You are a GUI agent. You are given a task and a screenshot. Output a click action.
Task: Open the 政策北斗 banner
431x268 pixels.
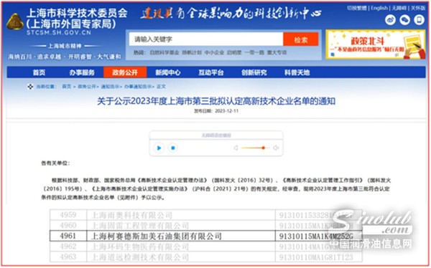[x=376, y=44]
